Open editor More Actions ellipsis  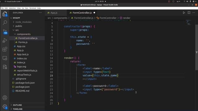pyautogui.click(x=194, y=13)
